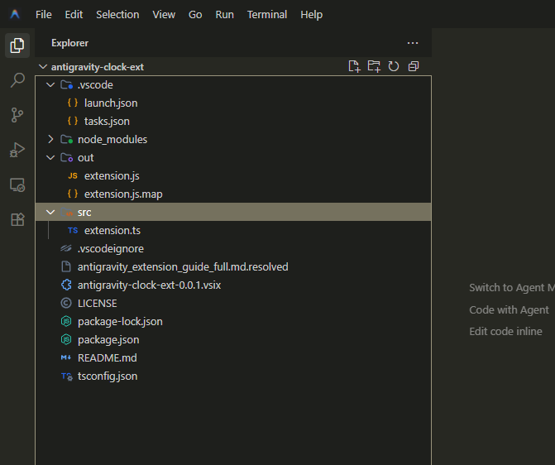This screenshot has width=555, height=465.
Task: Click the markdown icon of README.md
Action: click(x=66, y=357)
